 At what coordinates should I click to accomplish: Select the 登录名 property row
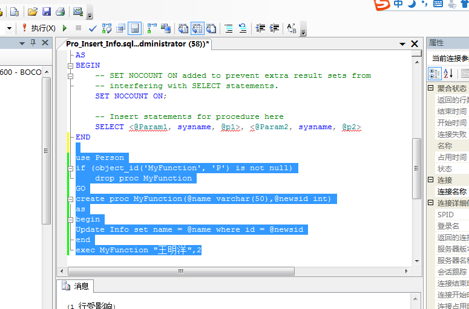tap(451, 226)
